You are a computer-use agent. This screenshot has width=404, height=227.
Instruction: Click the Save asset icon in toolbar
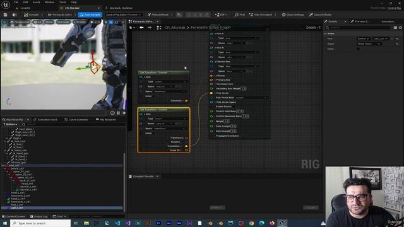point(6,15)
